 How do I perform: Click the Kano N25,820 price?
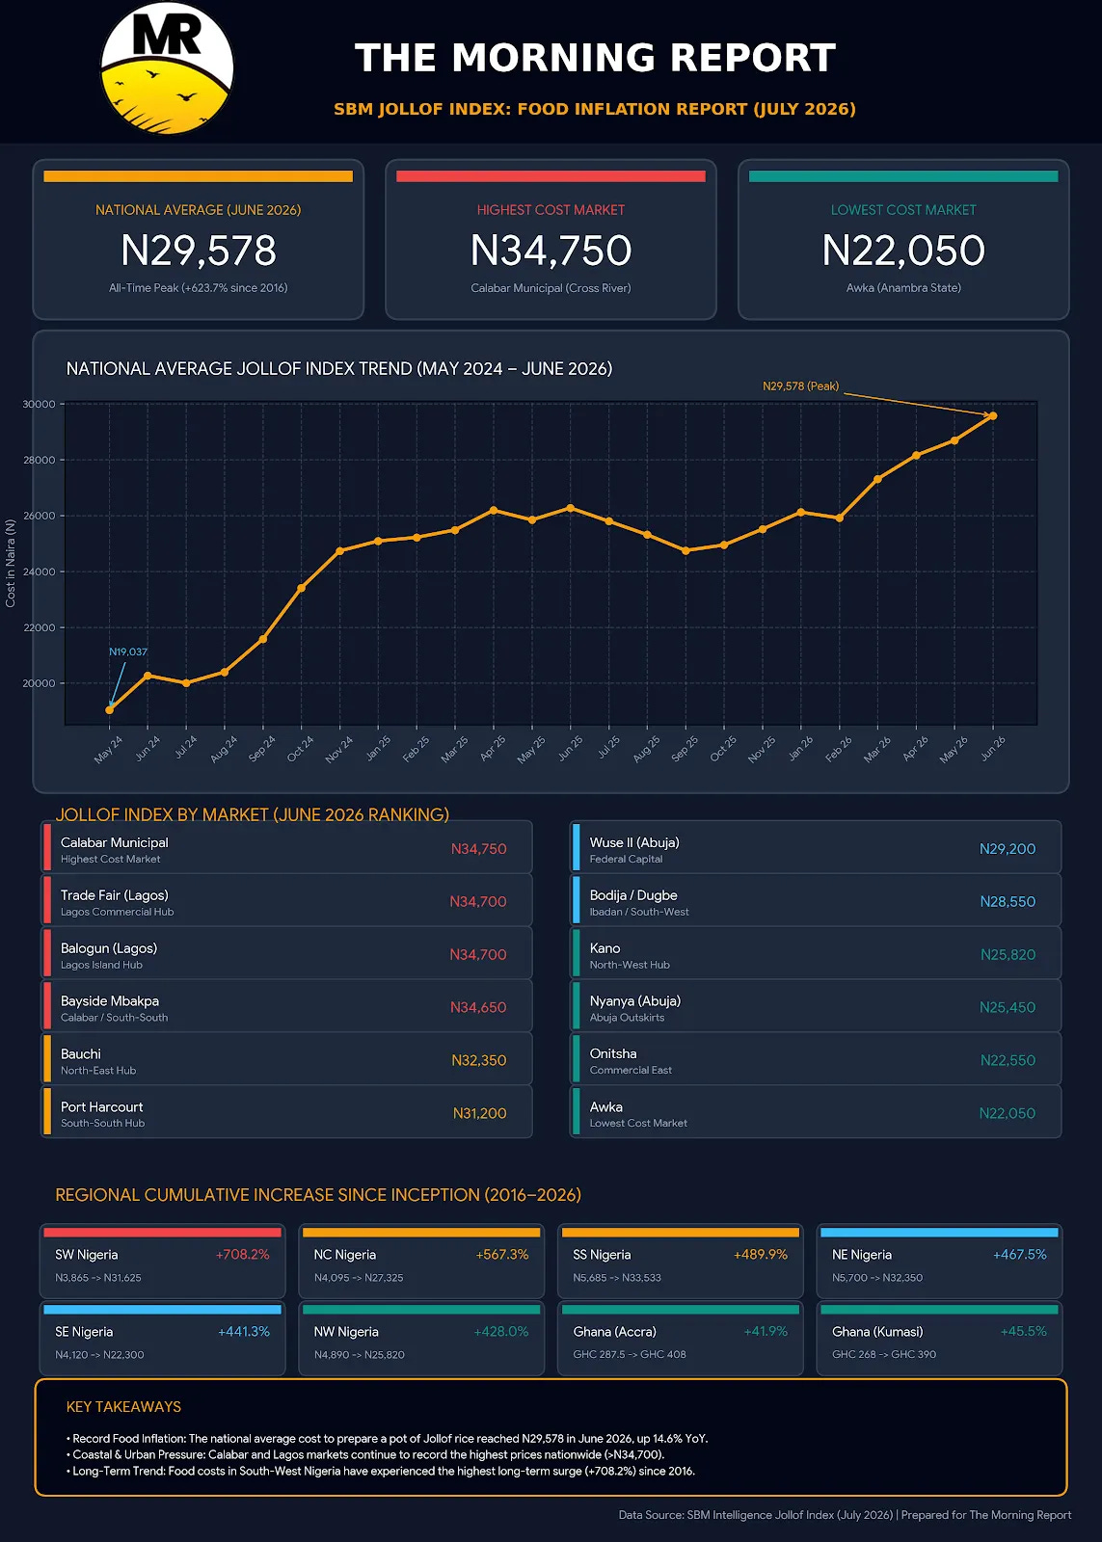click(1008, 955)
